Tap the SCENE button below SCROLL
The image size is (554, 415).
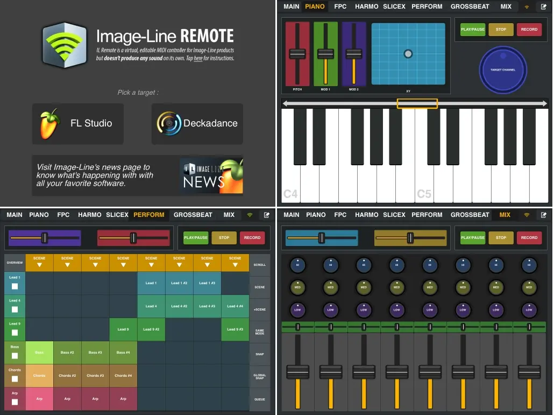[260, 287]
